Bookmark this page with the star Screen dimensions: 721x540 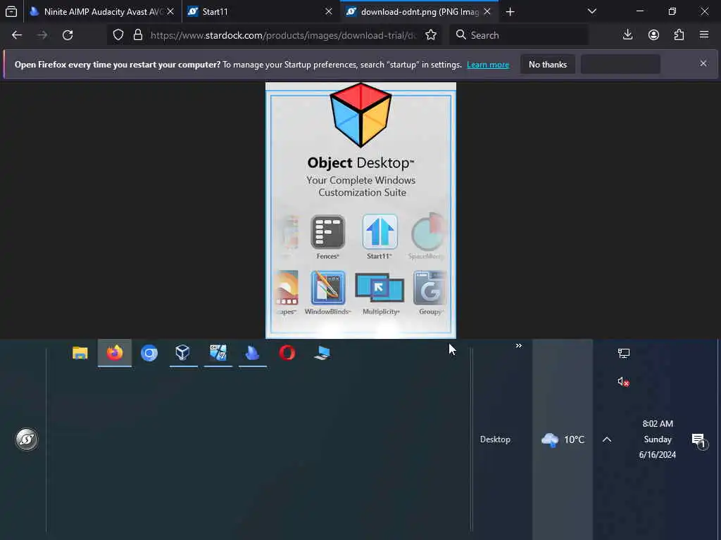point(431,35)
